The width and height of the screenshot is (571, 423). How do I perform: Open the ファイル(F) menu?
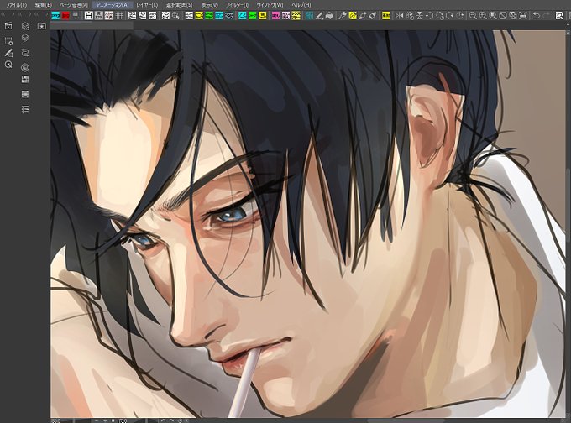[x=17, y=5]
